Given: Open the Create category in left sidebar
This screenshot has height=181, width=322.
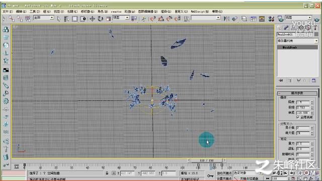Looking at the screenshot, I should (x=6, y=30).
